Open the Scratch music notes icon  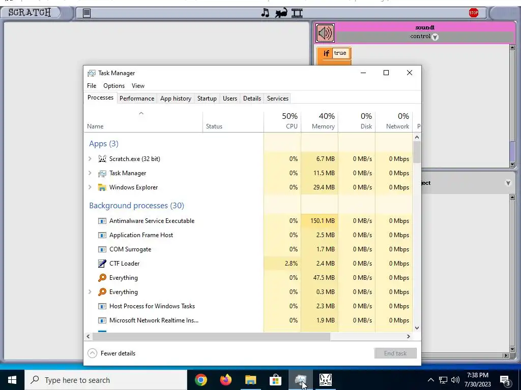pos(265,13)
